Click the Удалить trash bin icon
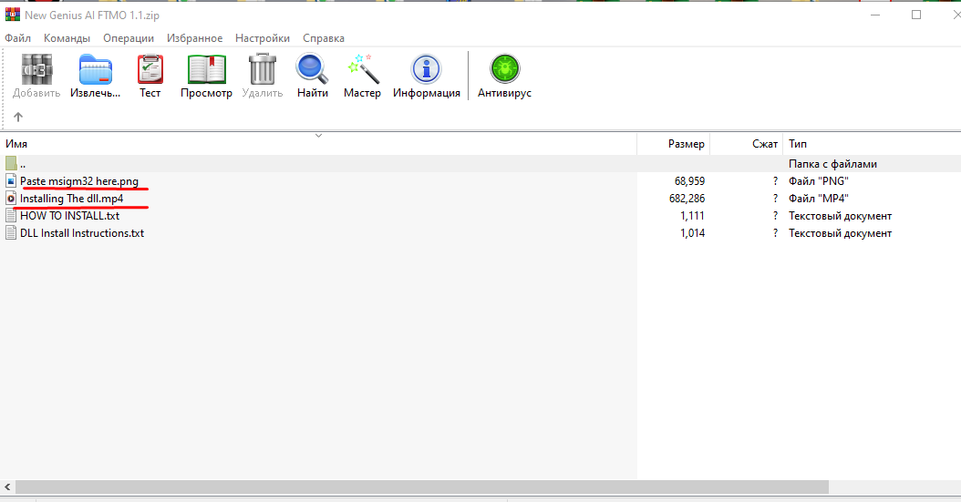 263,68
